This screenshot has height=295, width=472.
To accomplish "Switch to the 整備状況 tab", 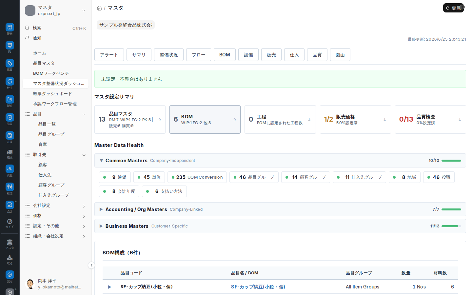I will [169, 55].
